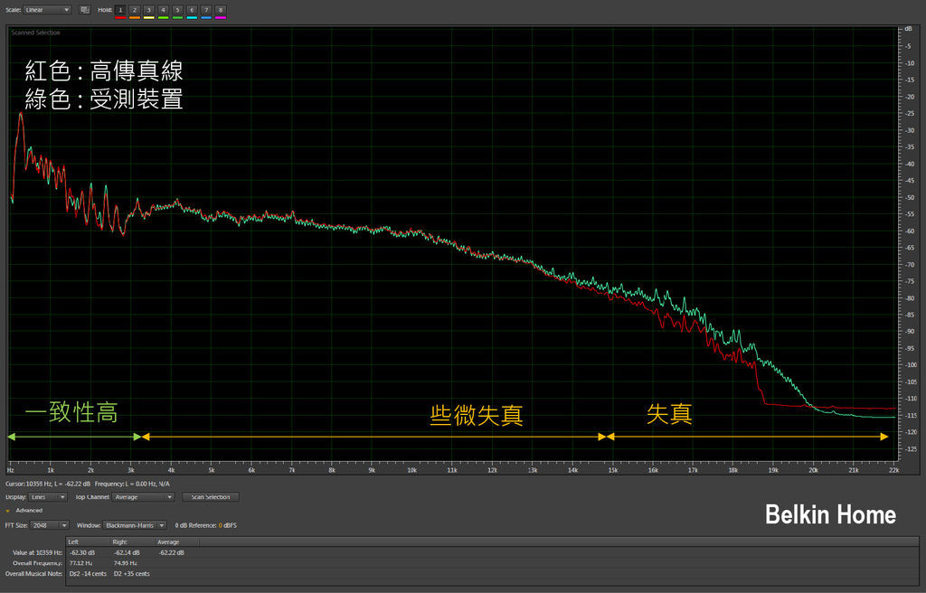Toggle Hold button 2
The height and width of the screenshot is (593, 926).
[135, 10]
